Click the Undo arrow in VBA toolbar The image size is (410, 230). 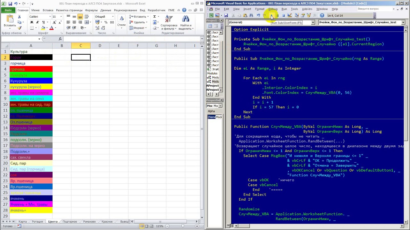click(258, 15)
